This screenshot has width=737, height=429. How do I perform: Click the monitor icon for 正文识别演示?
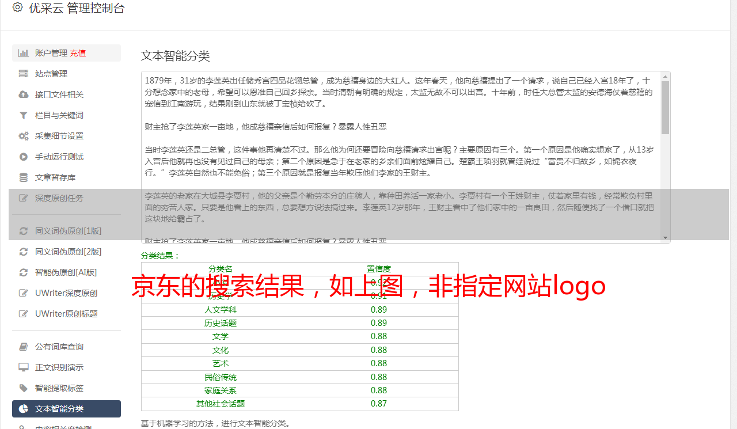coord(24,367)
